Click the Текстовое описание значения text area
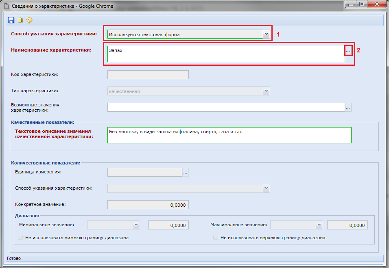 [x=229, y=135]
